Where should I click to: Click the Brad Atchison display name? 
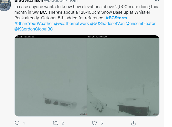pyautogui.click(x=29, y=1)
